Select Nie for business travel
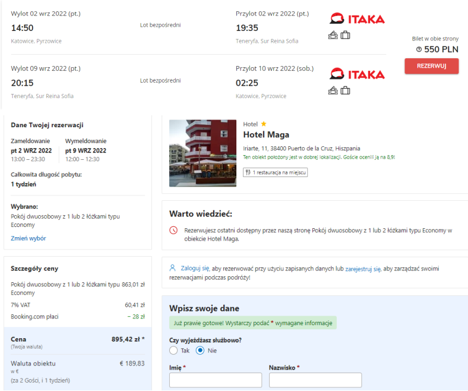 tap(200, 351)
